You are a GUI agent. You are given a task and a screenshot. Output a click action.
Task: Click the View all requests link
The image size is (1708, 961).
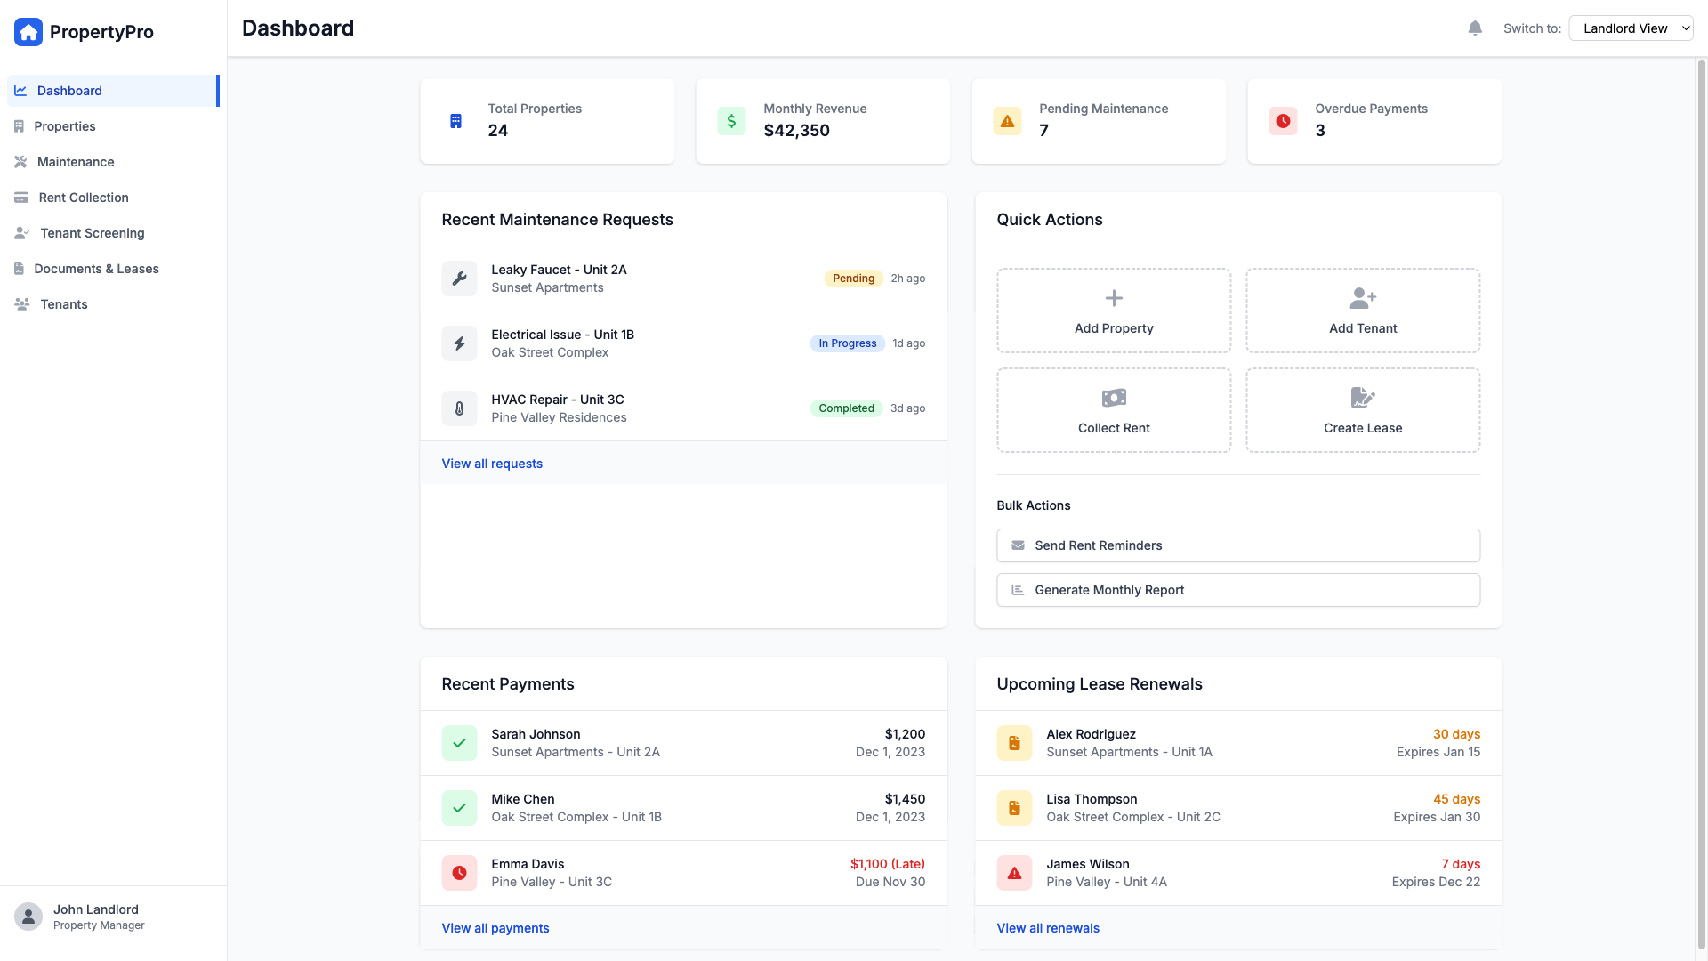tap(492, 464)
